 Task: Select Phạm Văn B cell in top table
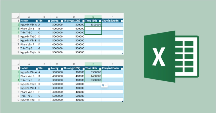pyautogui.click(x=29, y=29)
